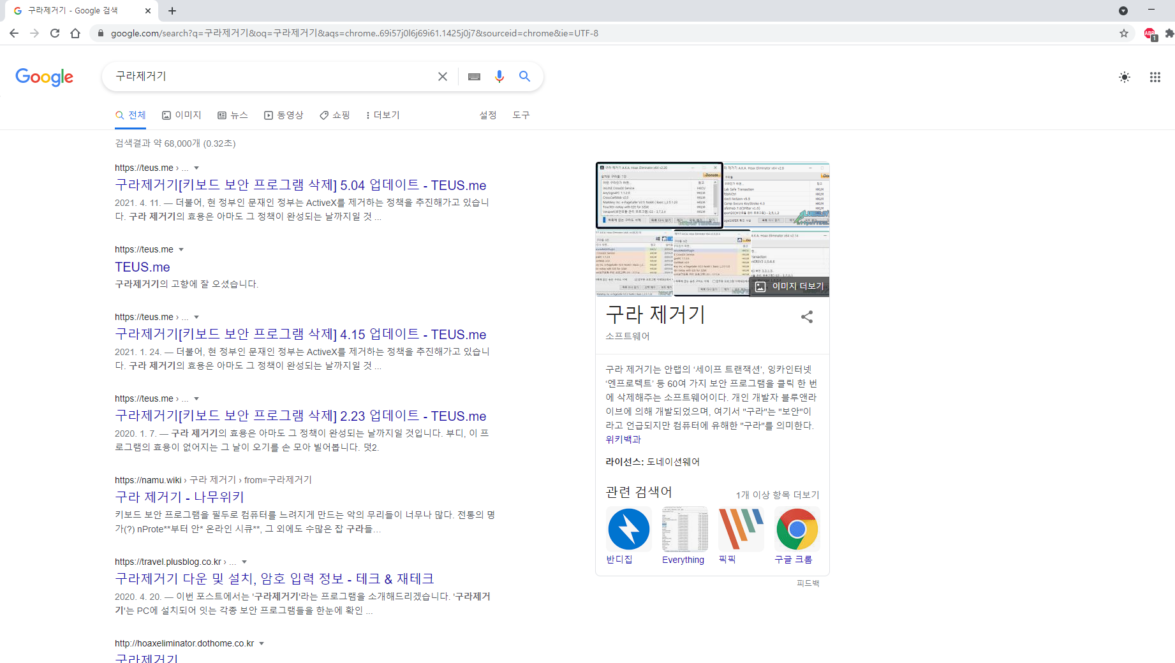Open the 테크 & 재테크 download result
This screenshot has height=663, width=1175.
[x=274, y=579]
